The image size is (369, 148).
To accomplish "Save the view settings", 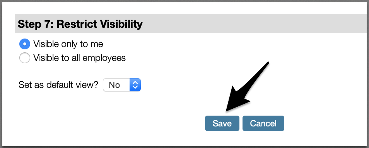I will (222, 123).
